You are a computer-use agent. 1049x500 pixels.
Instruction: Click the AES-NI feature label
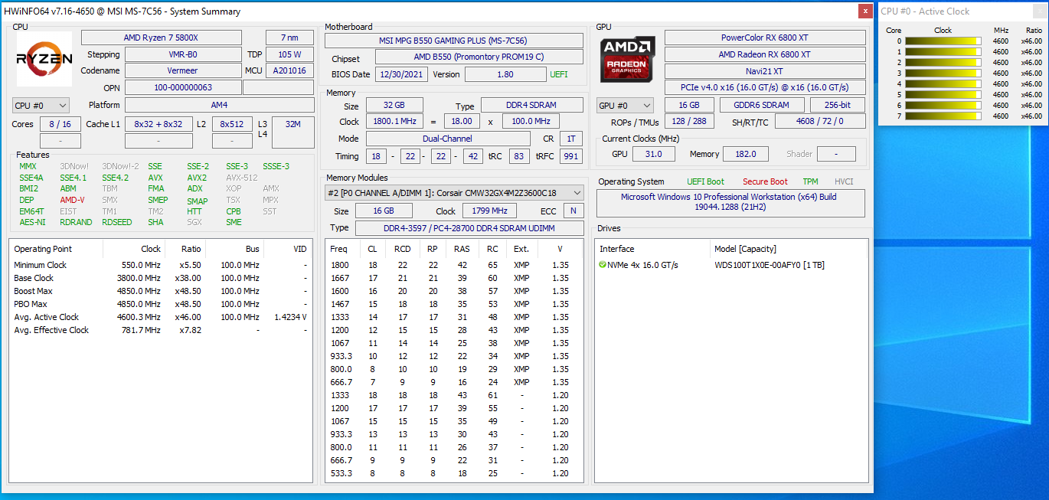(x=32, y=222)
